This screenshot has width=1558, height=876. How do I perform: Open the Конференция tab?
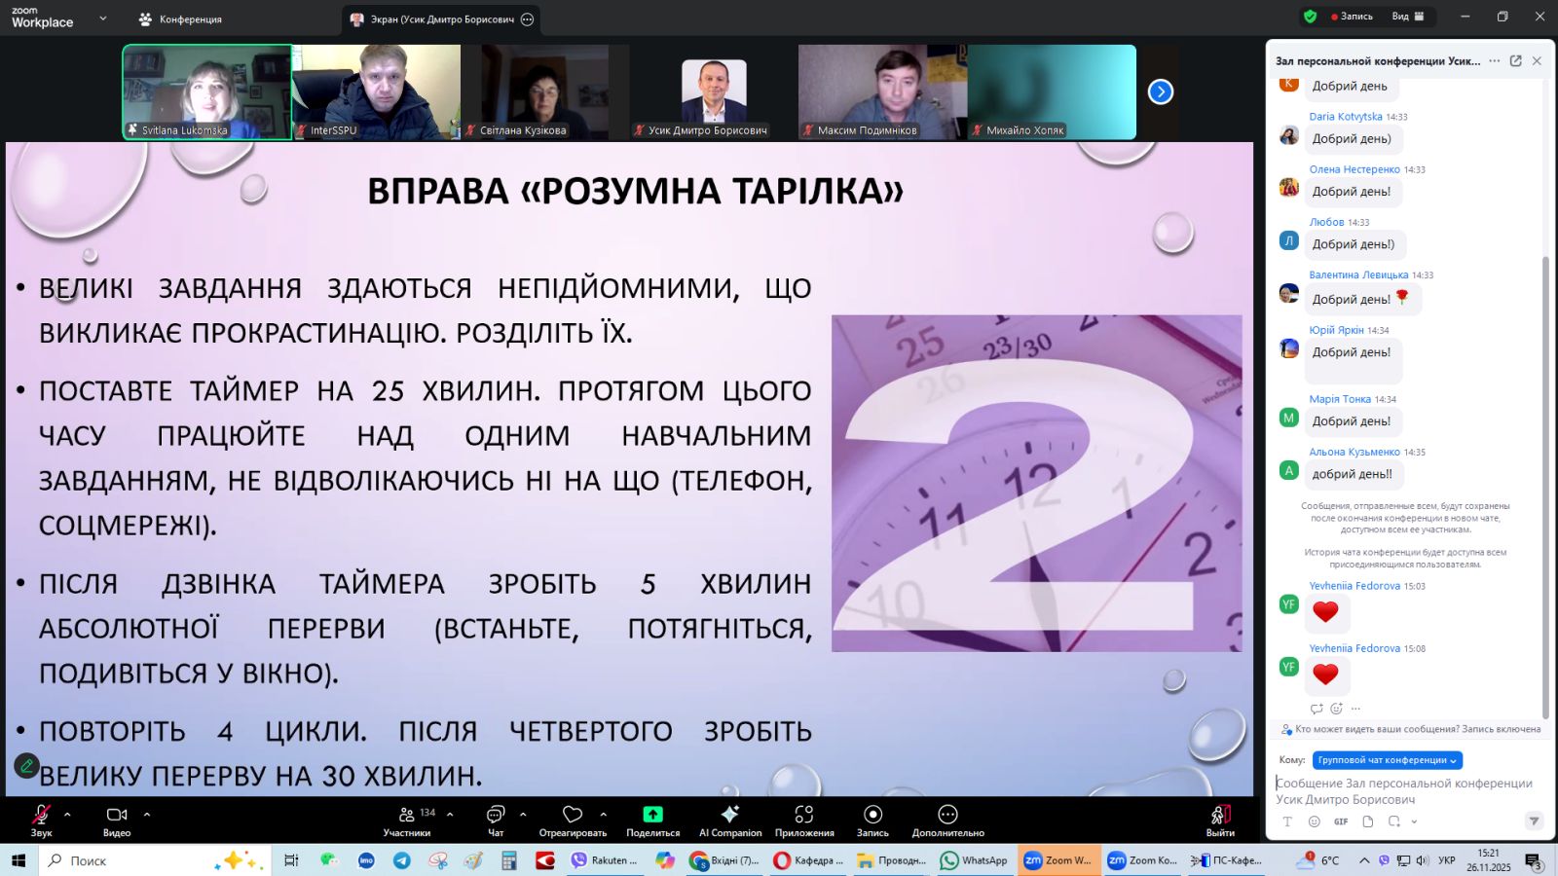point(181,19)
